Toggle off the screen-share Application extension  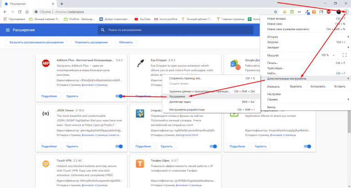[x=307, y=146]
